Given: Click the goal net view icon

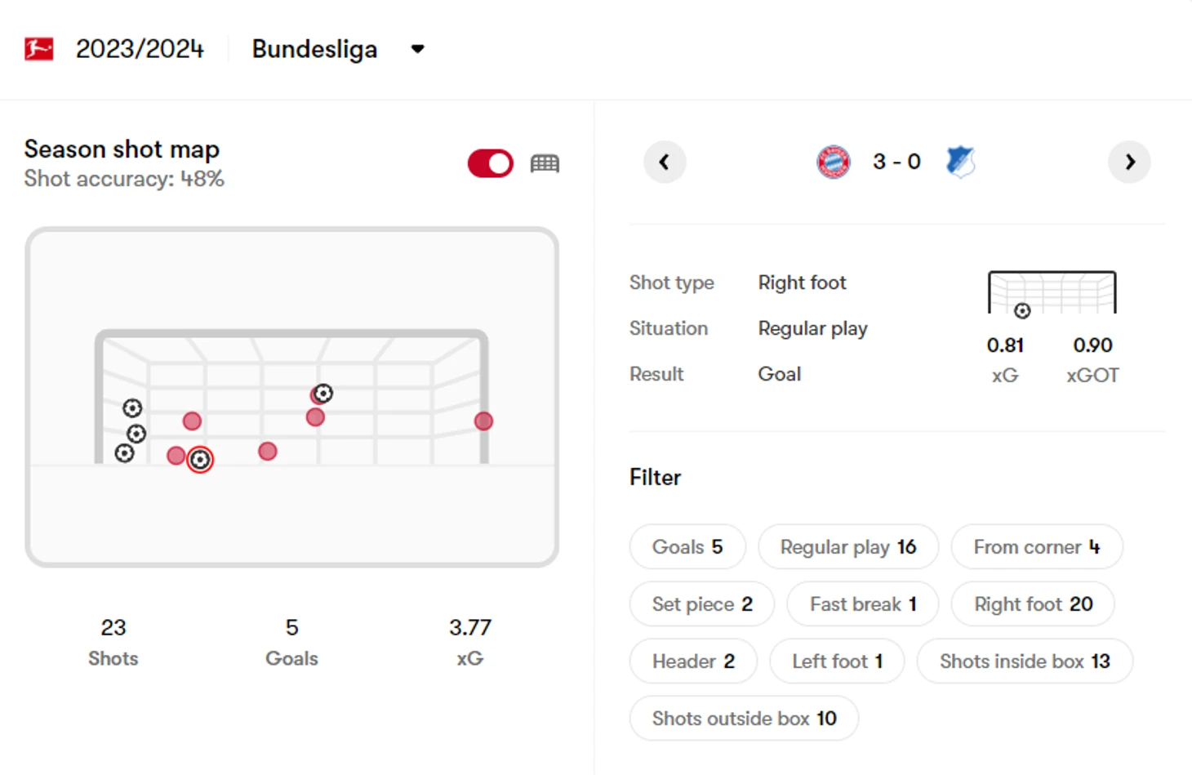Looking at the screenshot, I should pyautogui.click(x=545, y=163).
